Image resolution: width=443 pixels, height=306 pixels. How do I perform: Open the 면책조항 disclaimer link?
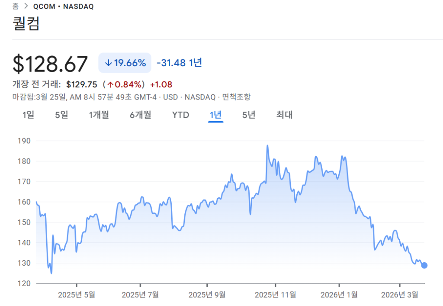coord(236,97)
